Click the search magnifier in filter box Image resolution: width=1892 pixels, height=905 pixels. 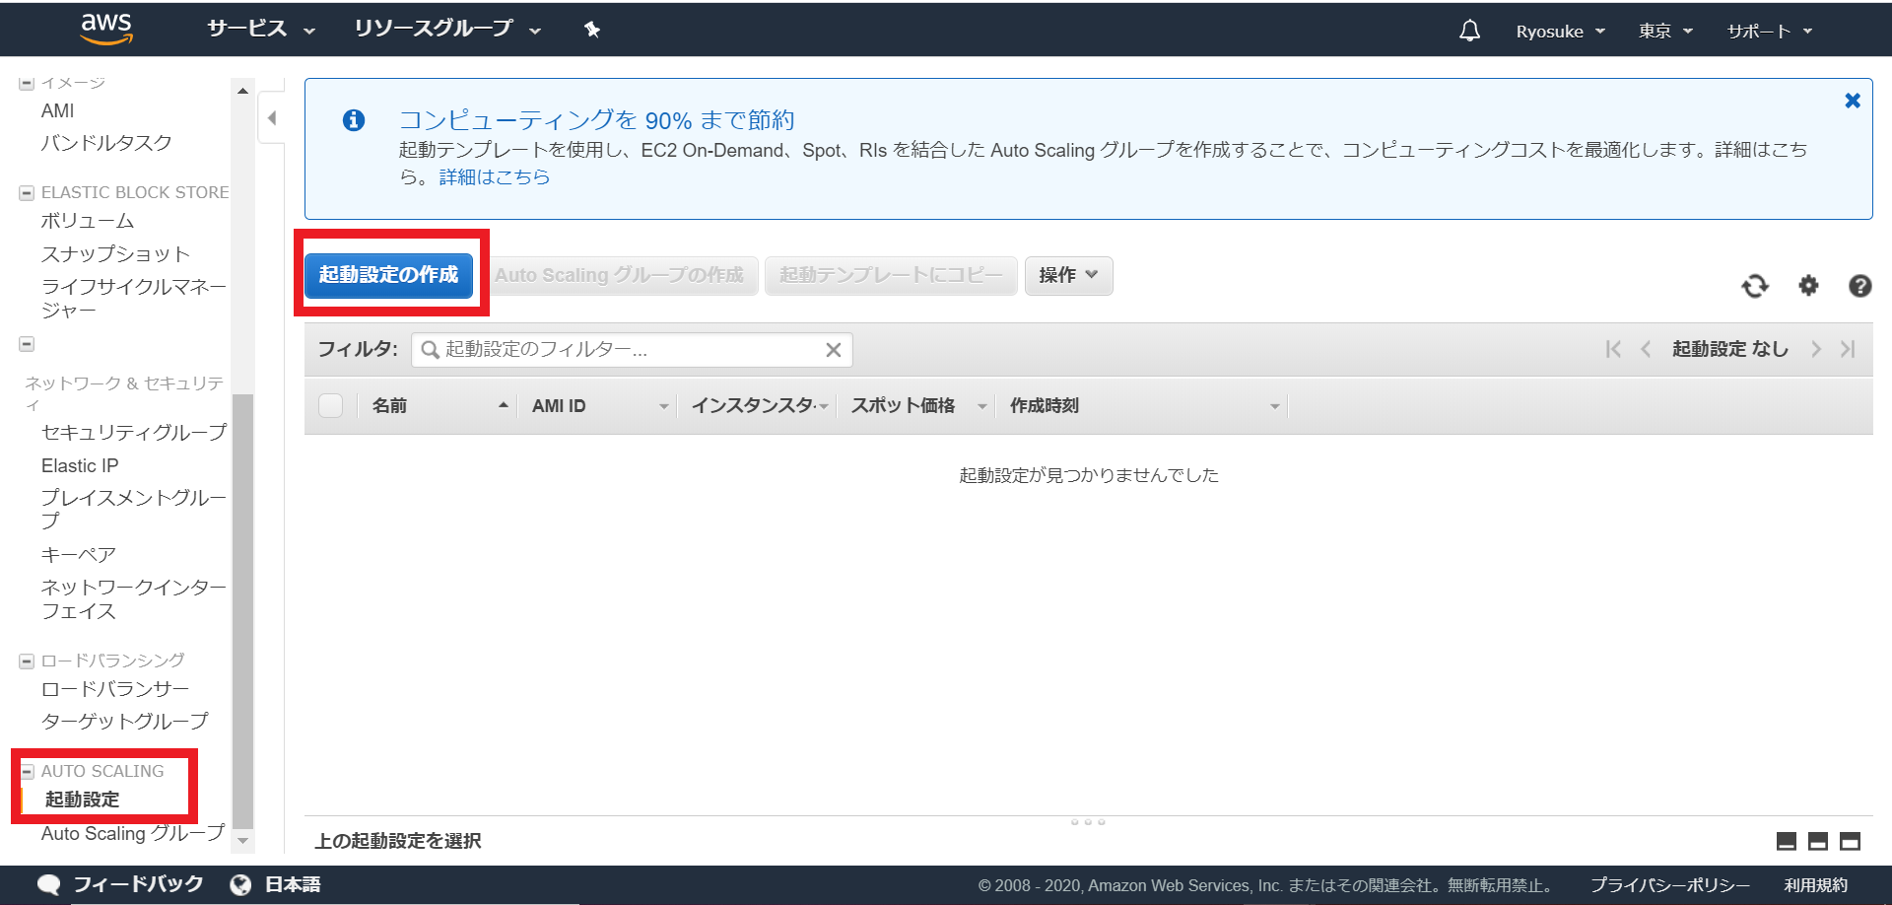[x=430, y=350]
